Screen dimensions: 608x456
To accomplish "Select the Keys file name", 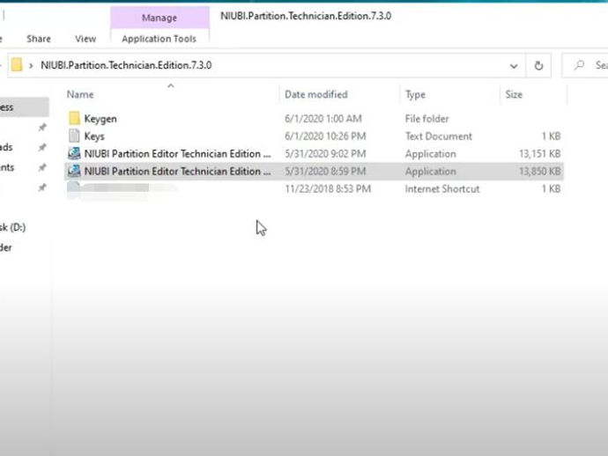I will [x=94, y=136].
